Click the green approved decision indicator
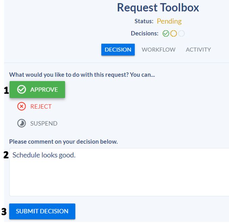 (x=166, y=33)
